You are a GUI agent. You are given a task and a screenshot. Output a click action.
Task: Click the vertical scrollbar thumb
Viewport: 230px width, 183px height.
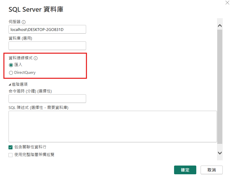click(220, 87)
